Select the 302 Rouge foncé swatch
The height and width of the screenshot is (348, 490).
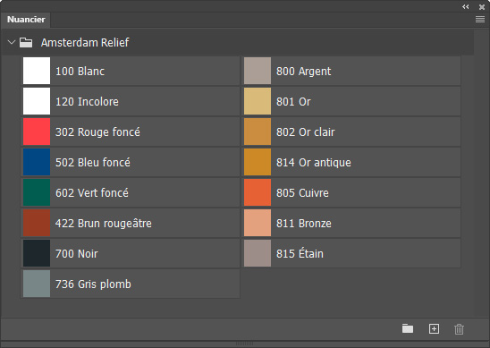tap(130, 132)
